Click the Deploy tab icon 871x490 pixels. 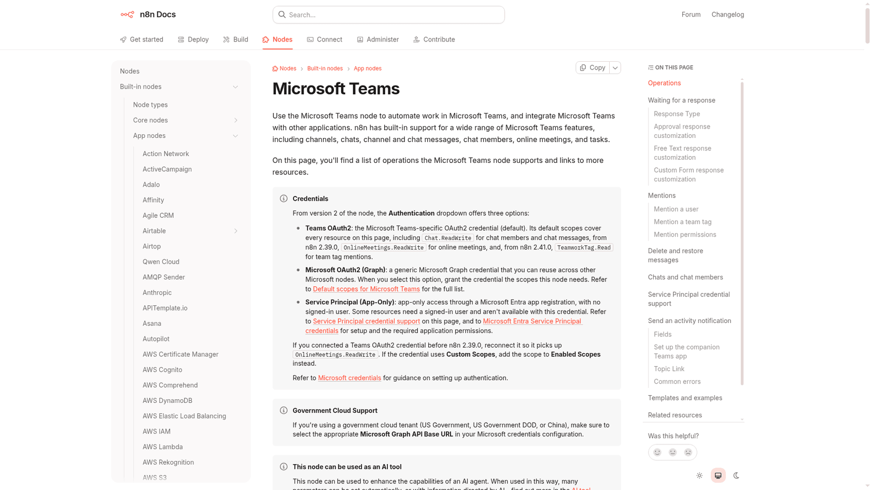pos(181,39)
